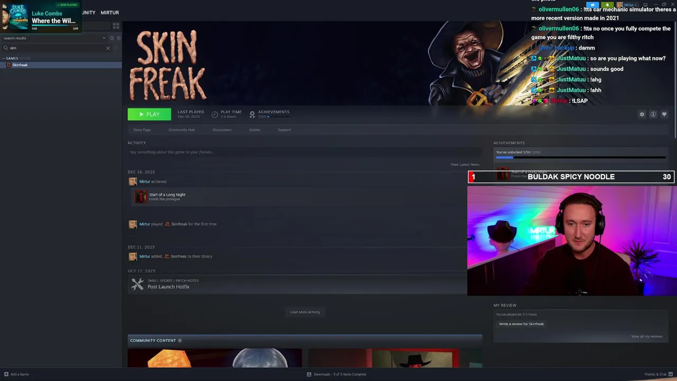Click Start of a Long Night achievement title
Image resolution: width=677 pixels, height=381 pixels.
[x=167, y=195]
